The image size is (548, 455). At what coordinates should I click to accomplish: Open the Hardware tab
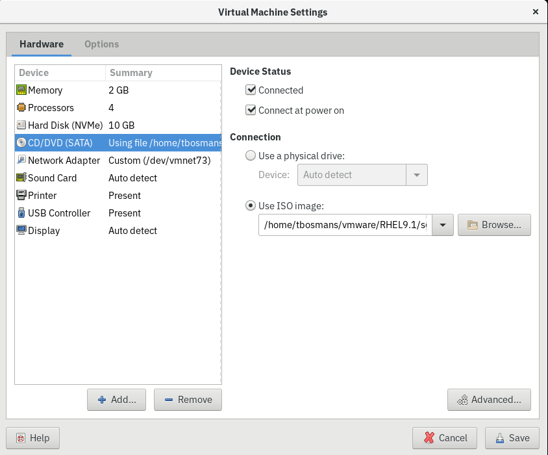tap(42, 44)
